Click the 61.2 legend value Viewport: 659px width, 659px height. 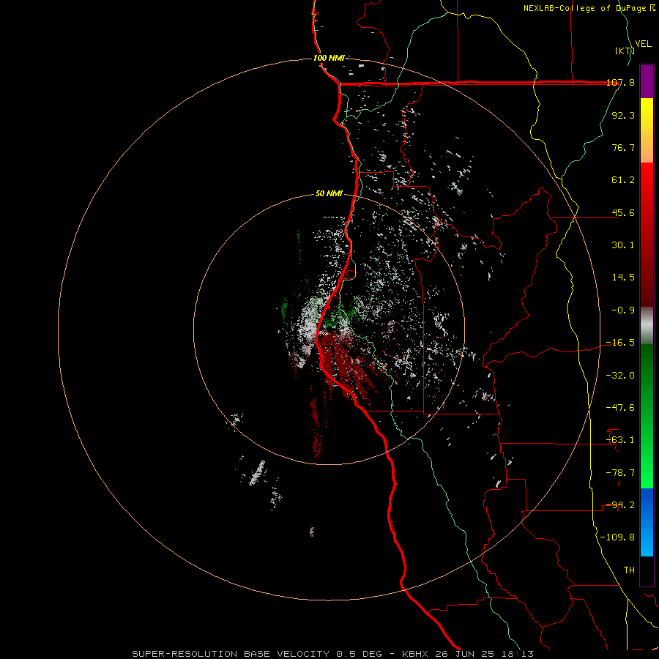pos(623,180)
